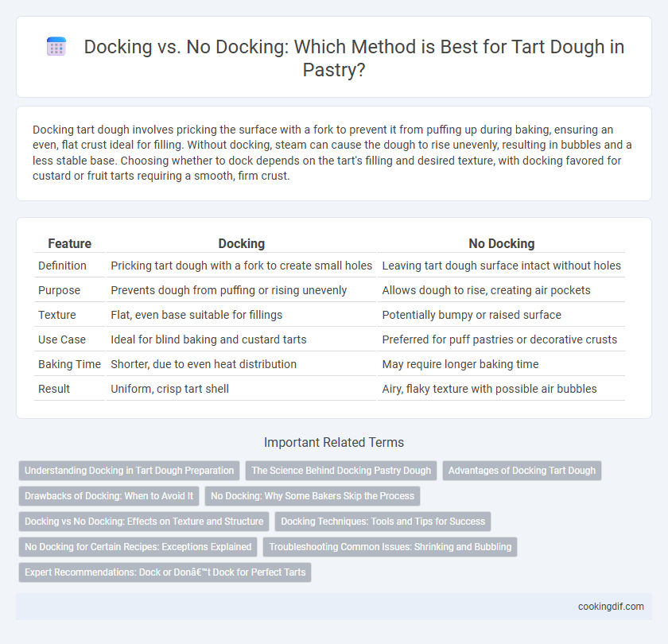Select the 'Baking Time' row label
668x644 pixels.
(69, 364)
